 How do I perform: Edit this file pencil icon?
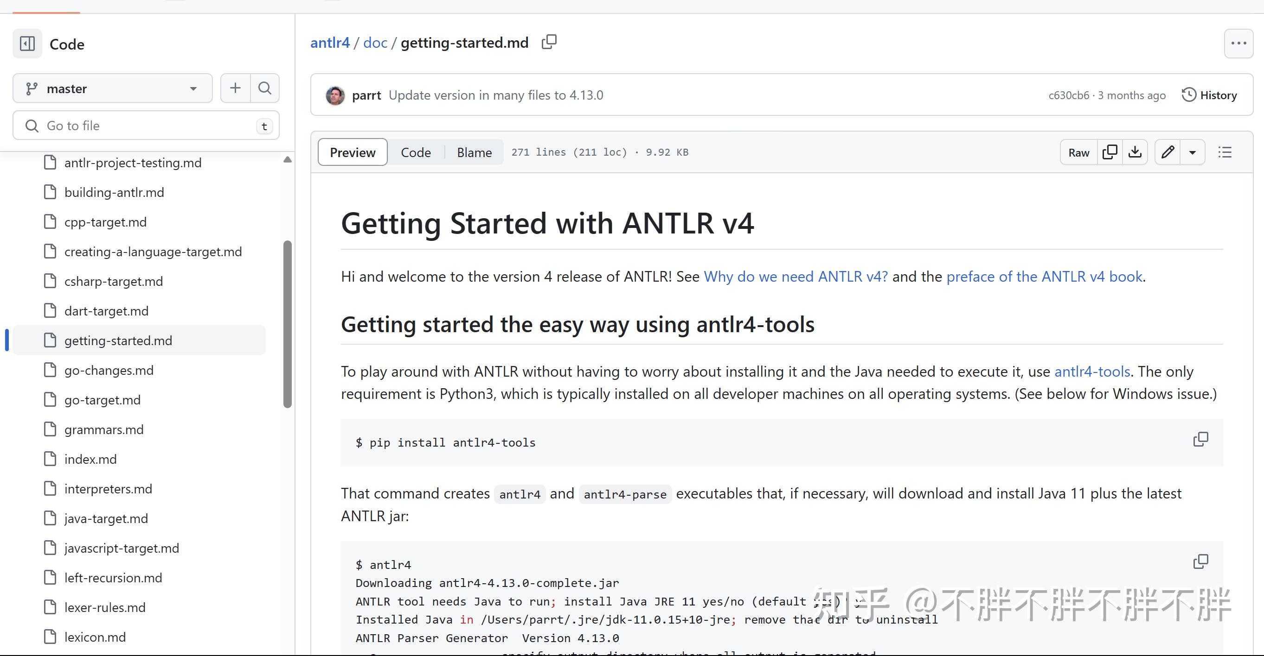[x=1168, y=152]
